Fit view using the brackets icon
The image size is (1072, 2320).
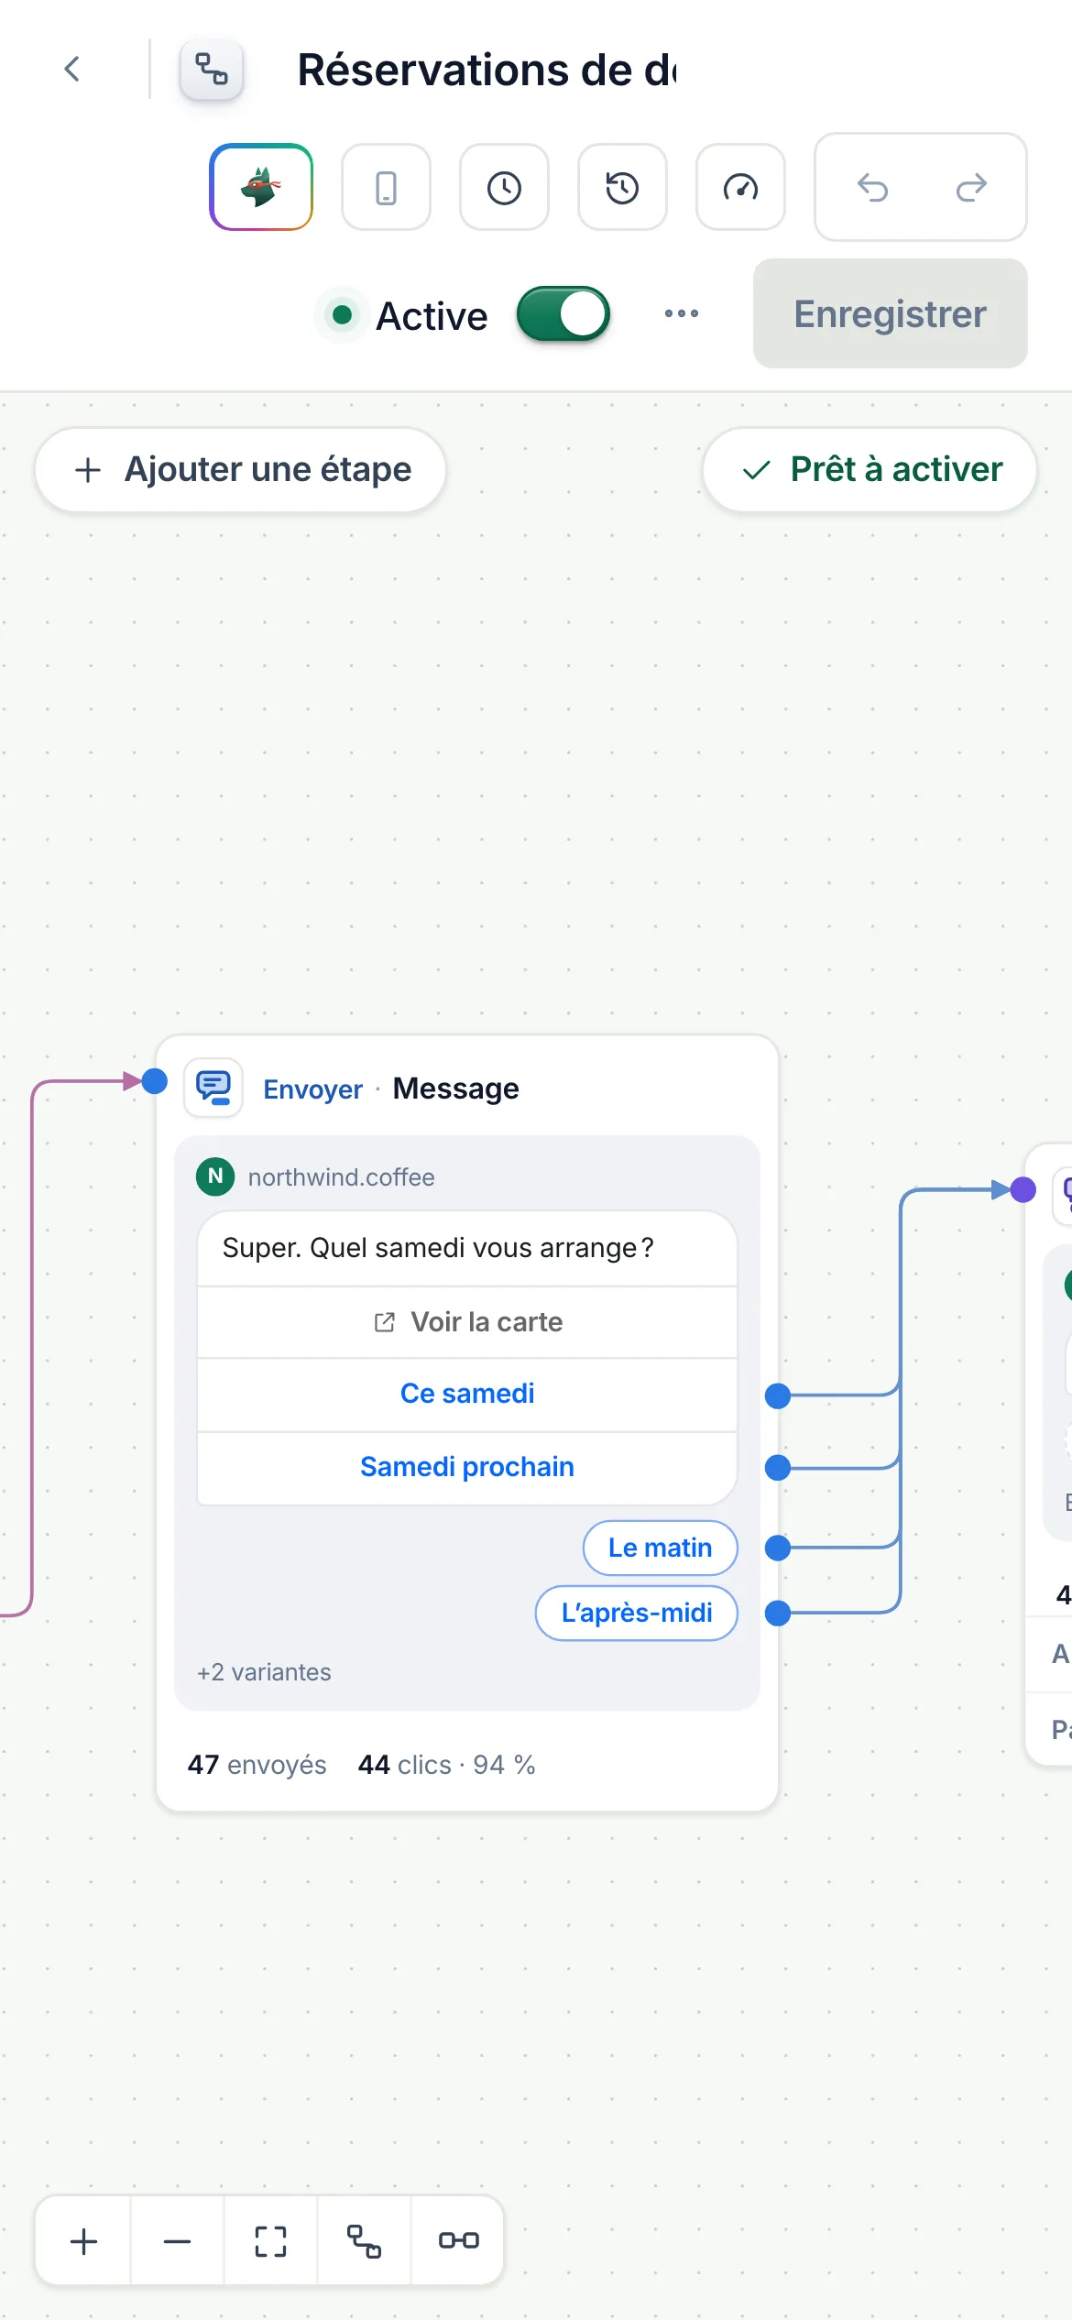[270, 2241]
